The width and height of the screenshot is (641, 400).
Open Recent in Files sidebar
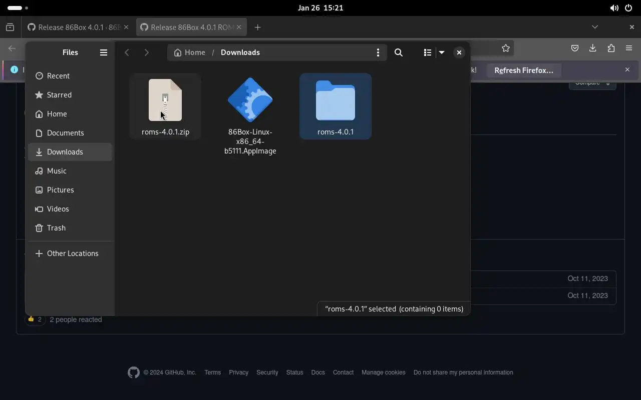(70, 76)
